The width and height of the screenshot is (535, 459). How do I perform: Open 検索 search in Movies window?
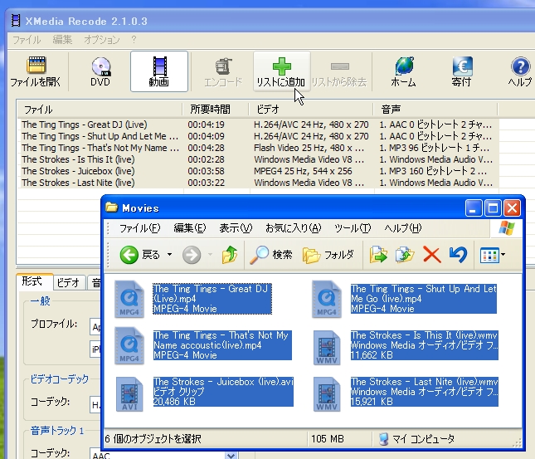(271, 255)
